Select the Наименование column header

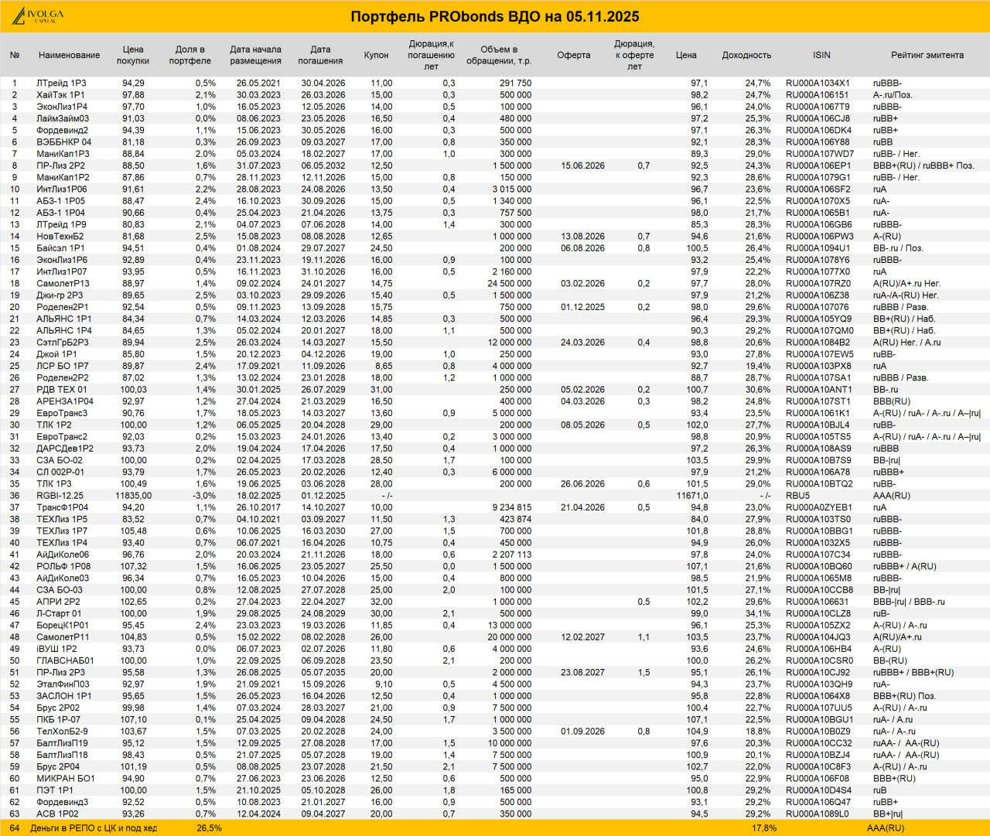[x=70, y=55]
